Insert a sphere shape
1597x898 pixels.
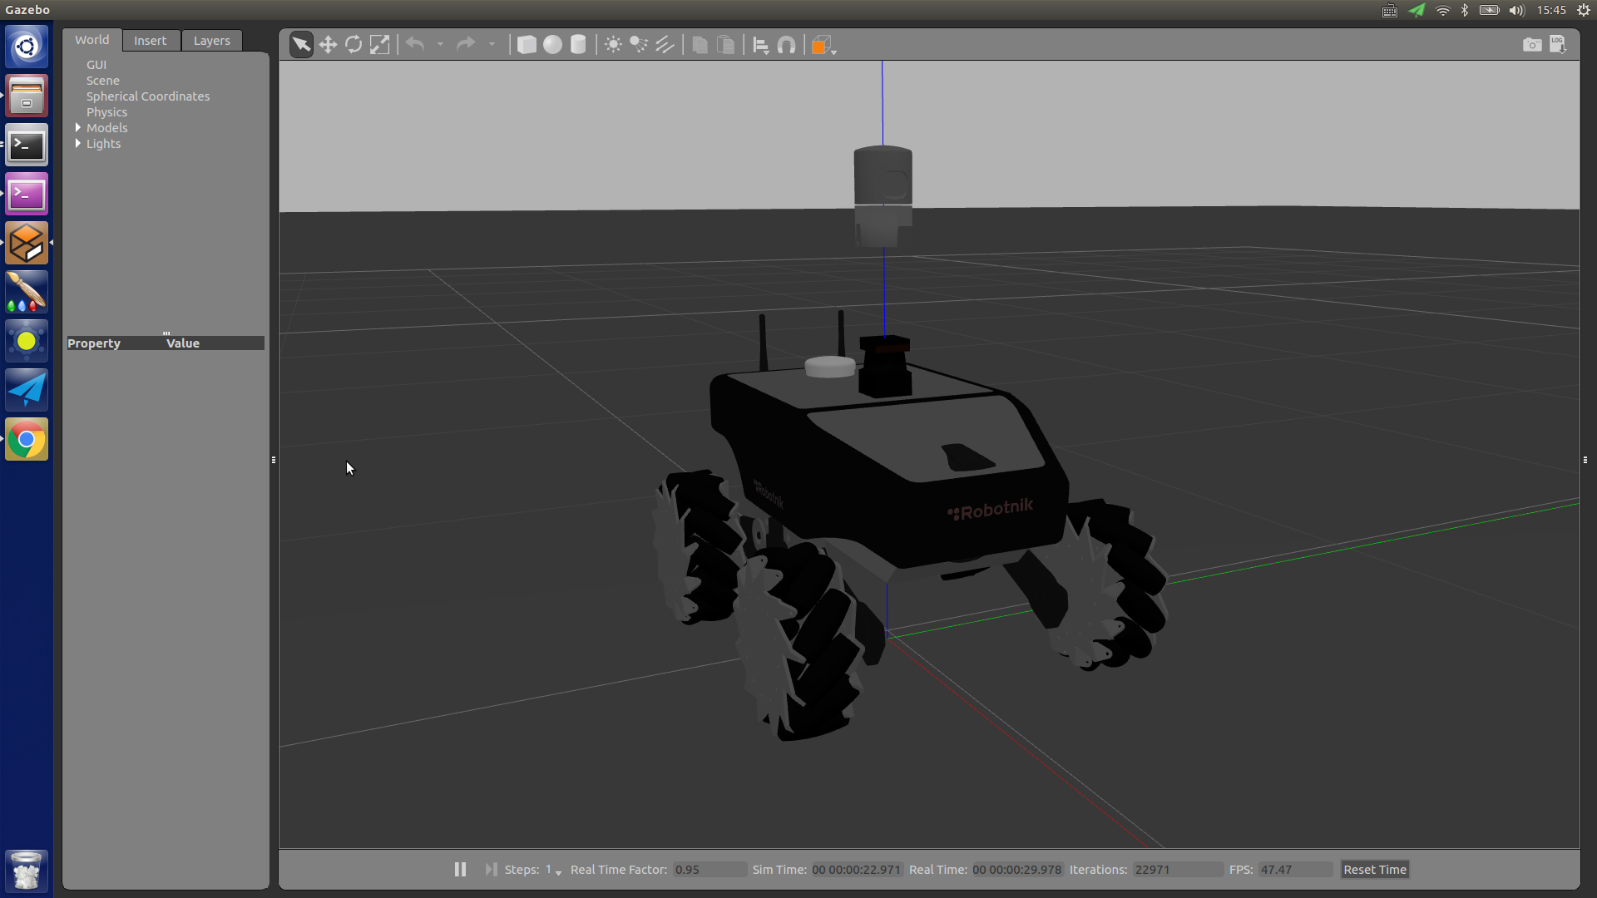pyautogui.click(x=552, y=45)
